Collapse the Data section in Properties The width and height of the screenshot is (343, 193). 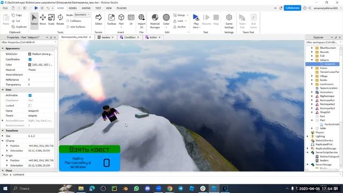click(x=3, y=90)
